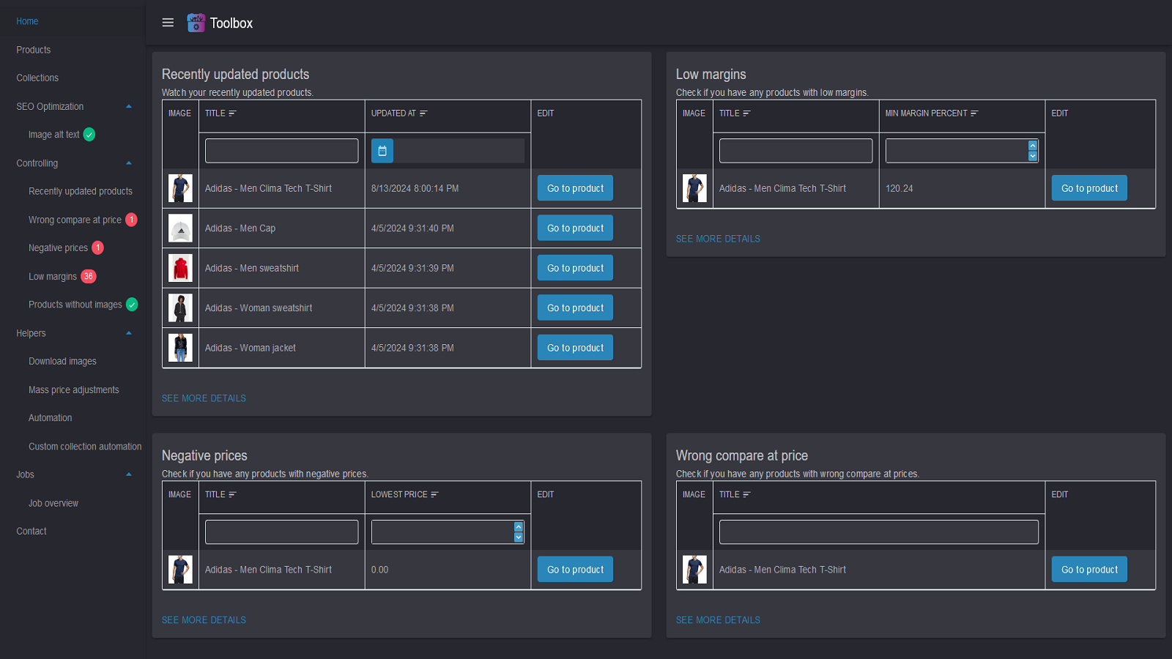
Task: Collapse the Jobs section
Action: pos(129,474)
